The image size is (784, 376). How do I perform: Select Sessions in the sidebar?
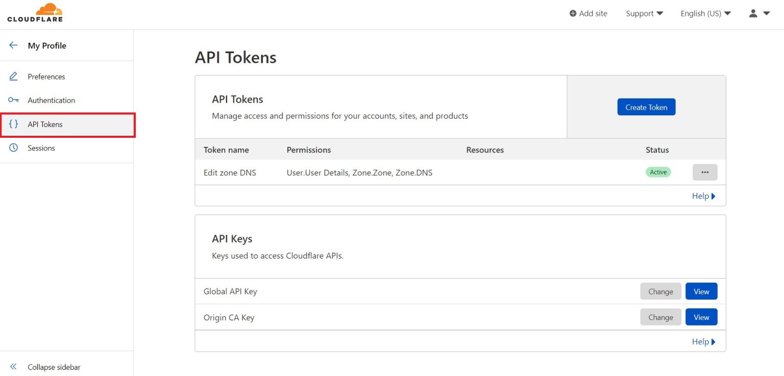pos(41,148)
